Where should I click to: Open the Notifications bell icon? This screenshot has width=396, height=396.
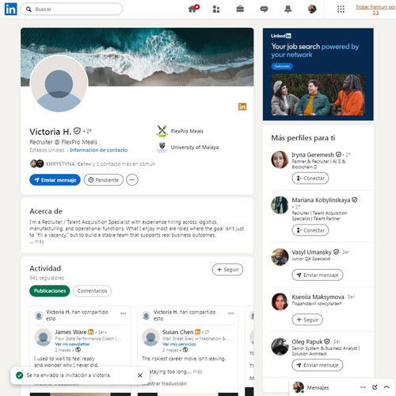tap(287, 9)
